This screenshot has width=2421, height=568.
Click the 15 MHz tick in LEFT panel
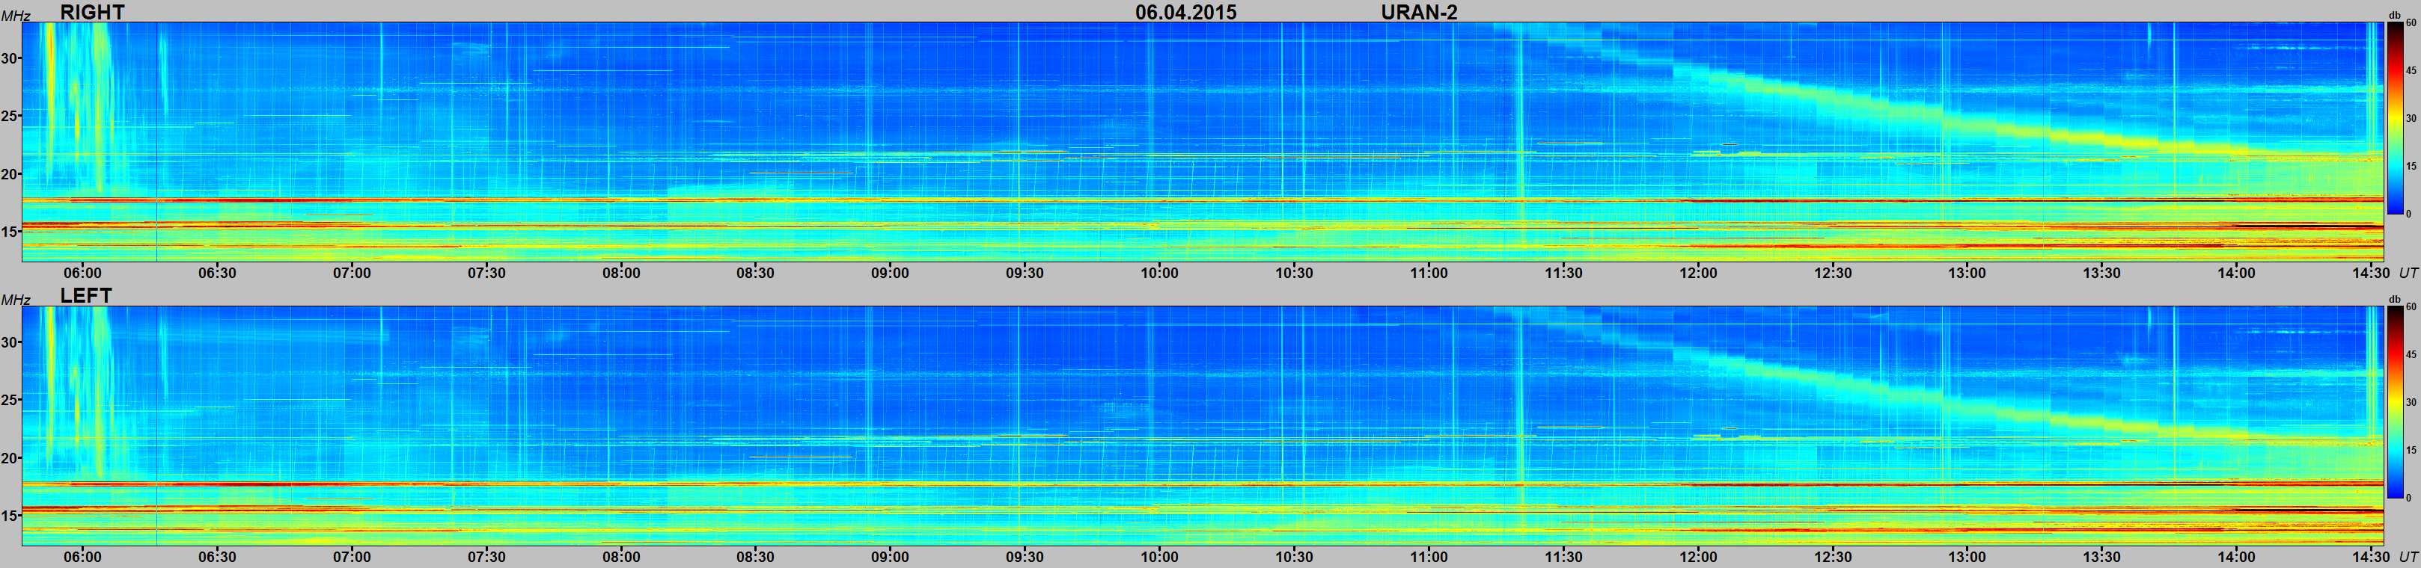point(10,516)
